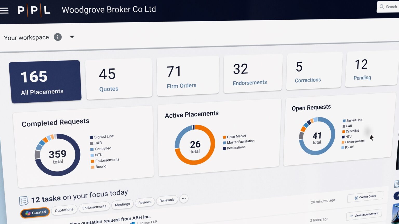Click Open Market orange legend swatch
Screen dimensions: 399x224
click(x=224, y=137)
